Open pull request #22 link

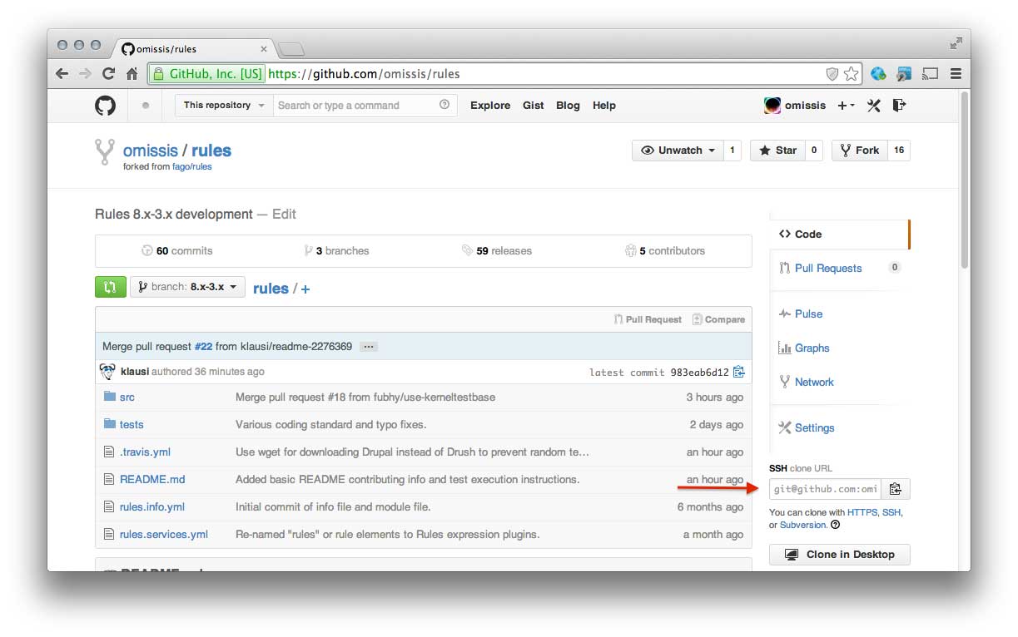[x=203, y=346]
